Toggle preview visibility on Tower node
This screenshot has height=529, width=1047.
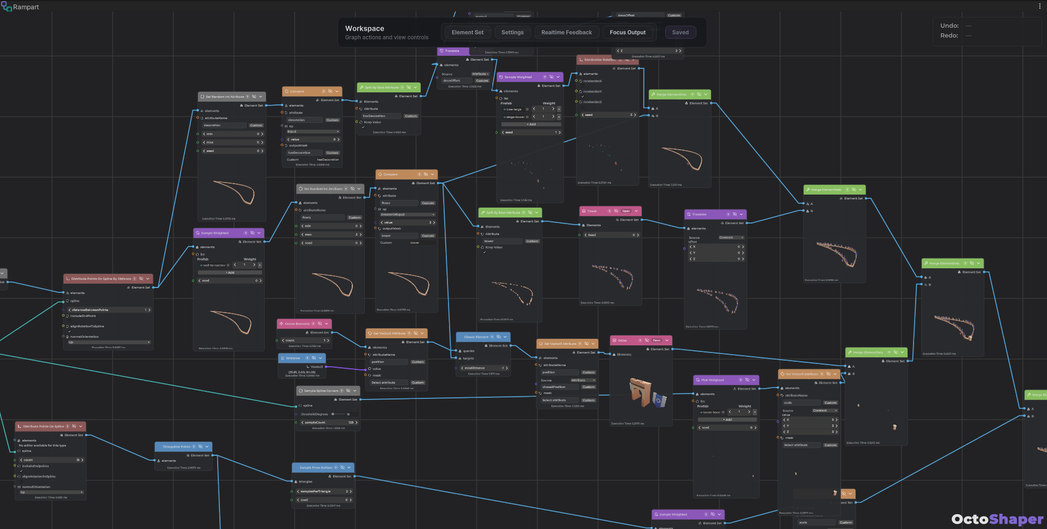pos(616,211)
